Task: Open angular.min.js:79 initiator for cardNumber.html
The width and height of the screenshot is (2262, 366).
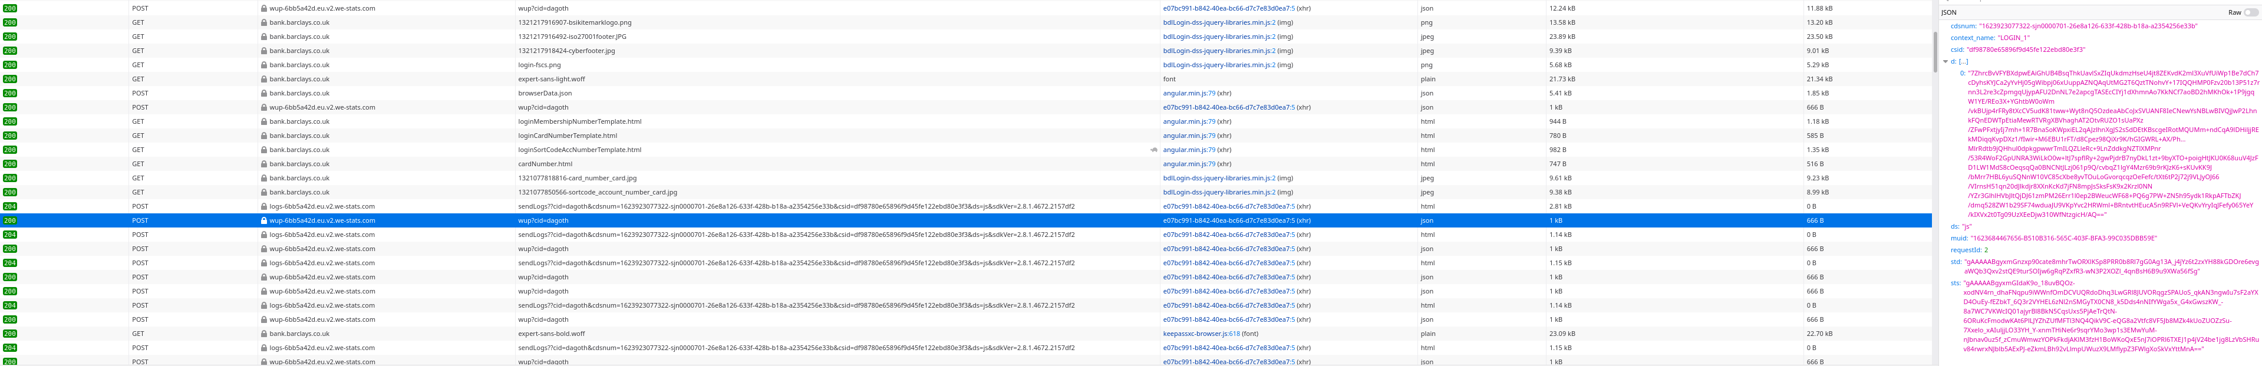Action: (1189, 164)
